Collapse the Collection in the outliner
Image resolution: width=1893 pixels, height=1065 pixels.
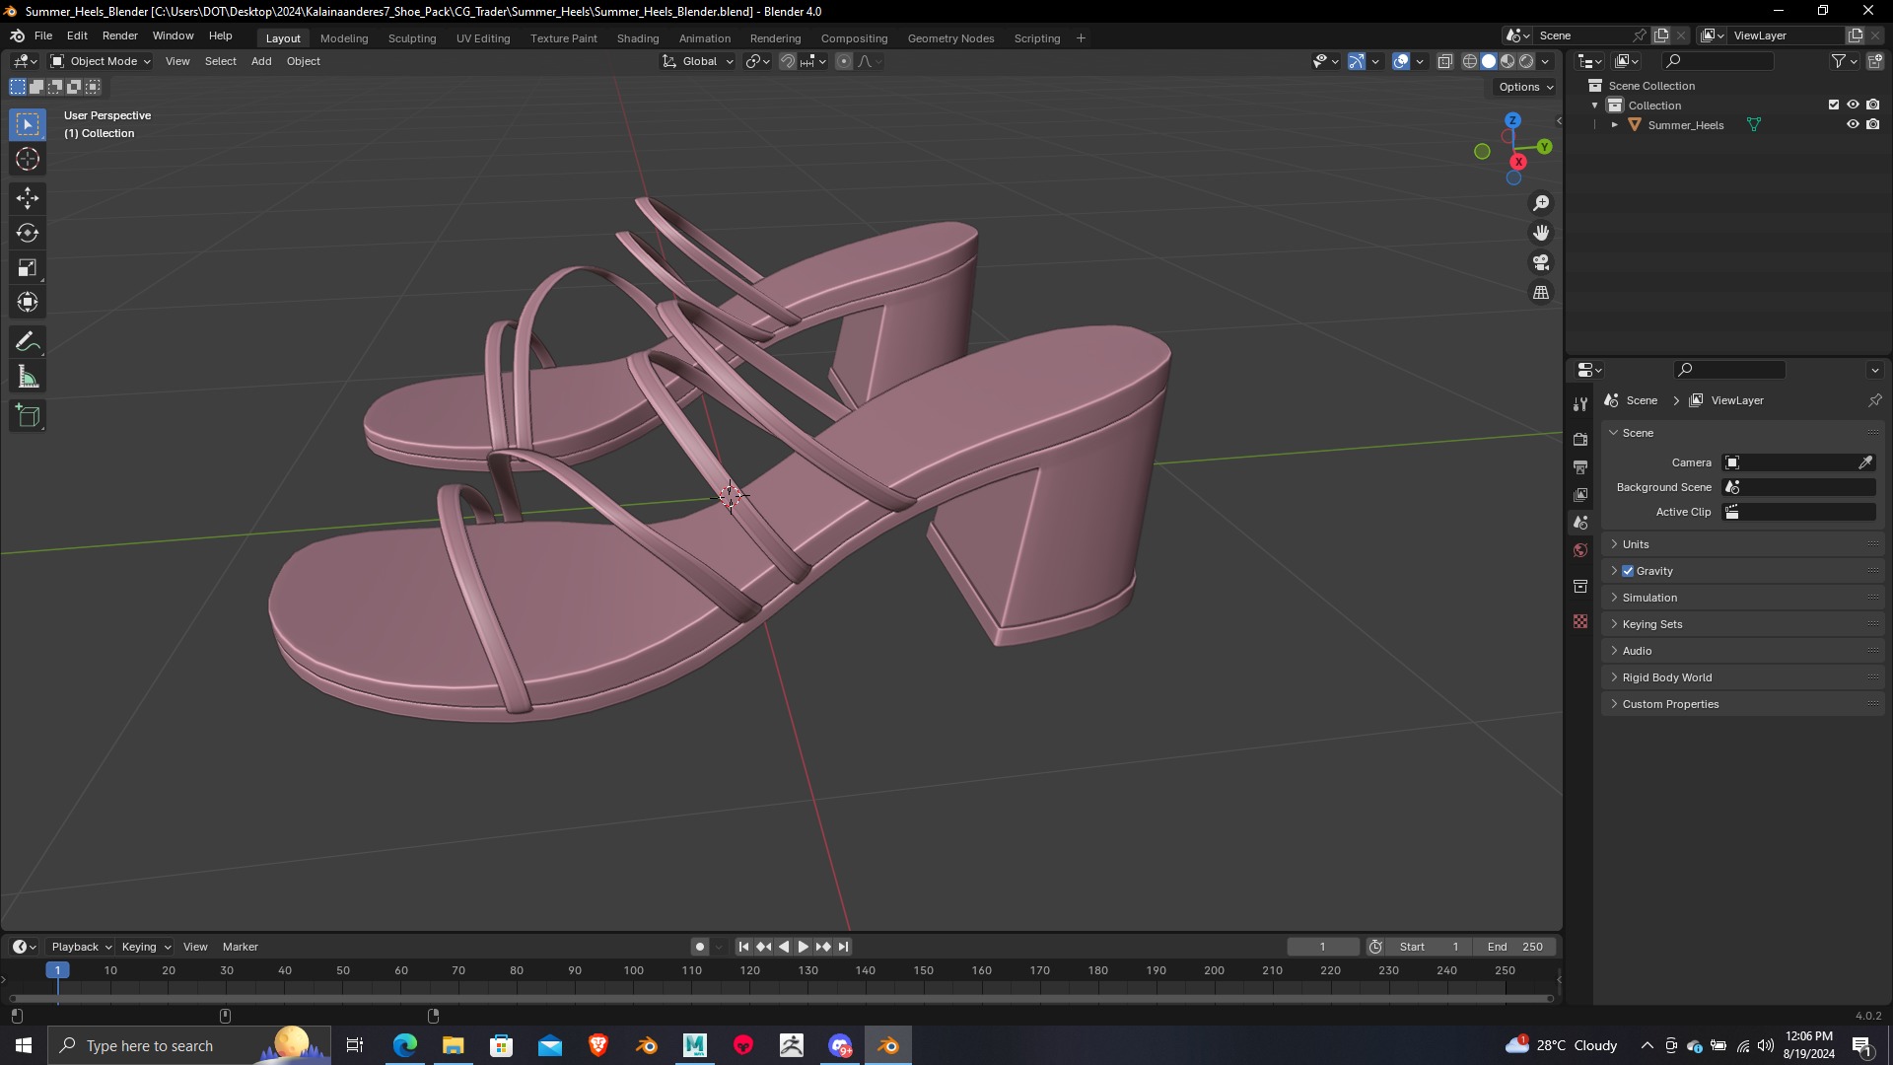[x=1595, y=106]
